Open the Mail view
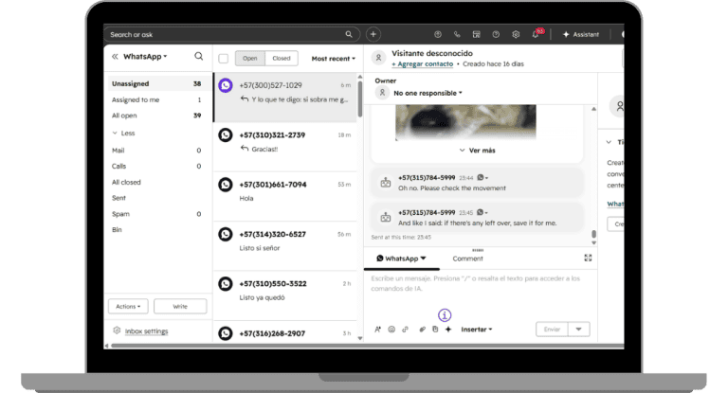Viewport: 728px width, 393px height. (x=156, y=151)
